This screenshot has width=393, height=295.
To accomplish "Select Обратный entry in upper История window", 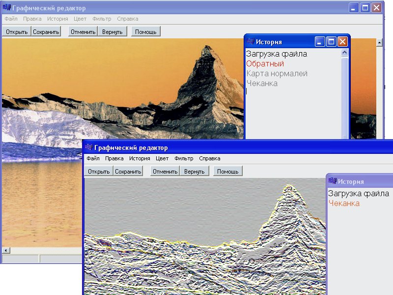I will coord(265,64).
